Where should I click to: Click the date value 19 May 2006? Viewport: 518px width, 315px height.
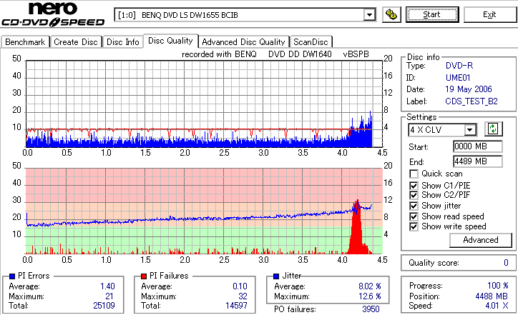[x=469, y=89]
